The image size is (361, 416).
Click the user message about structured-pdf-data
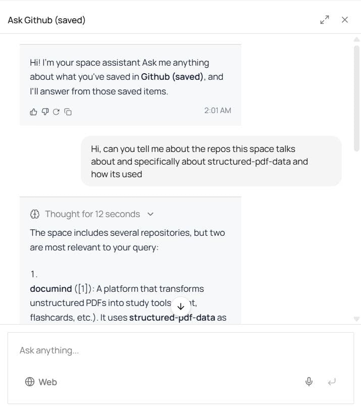tap(211, 162)
